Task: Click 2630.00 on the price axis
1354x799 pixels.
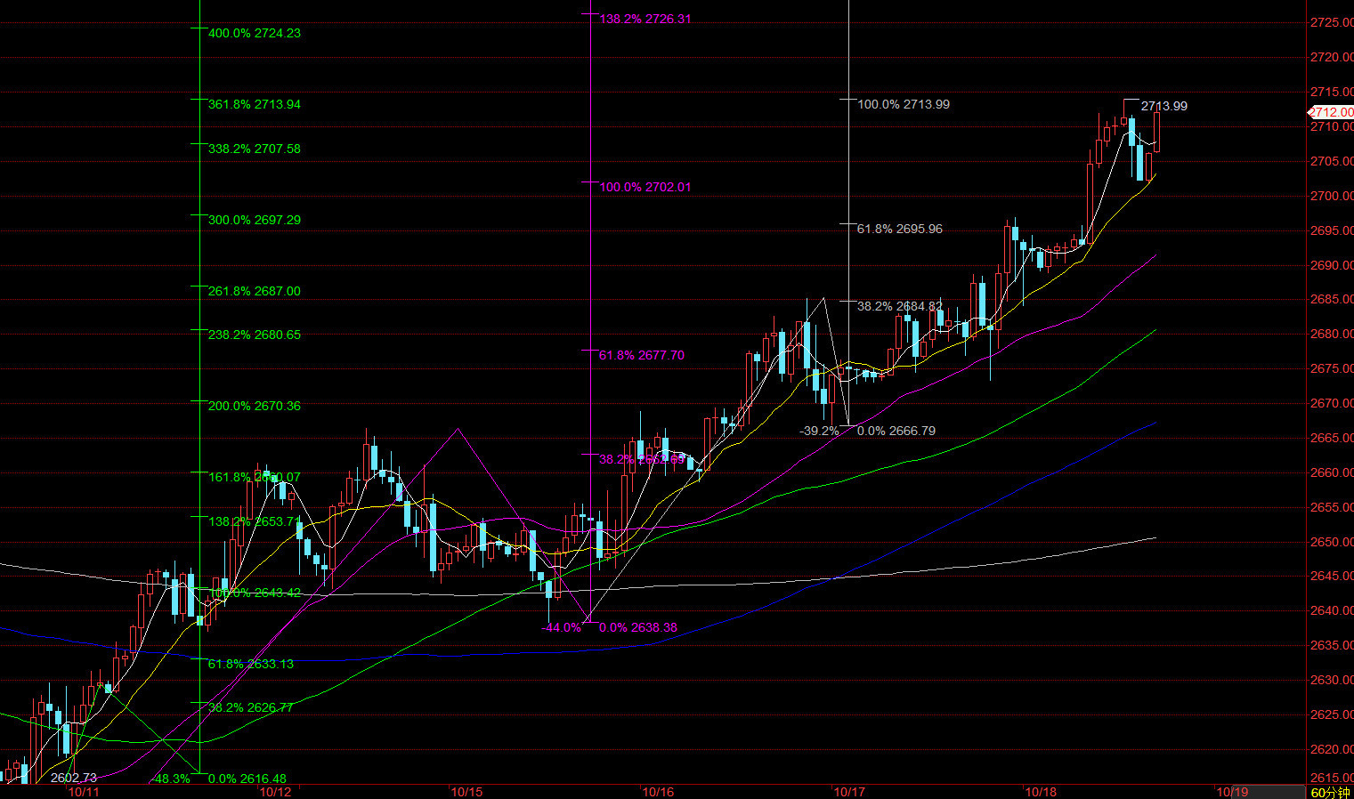Action: tap(1332, 680)
